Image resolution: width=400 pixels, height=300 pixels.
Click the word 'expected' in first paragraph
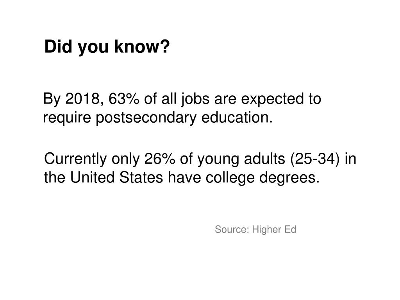272,99
